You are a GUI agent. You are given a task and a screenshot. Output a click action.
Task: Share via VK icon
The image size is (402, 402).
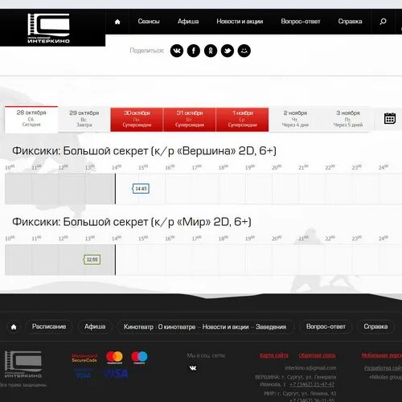tap(177, 51)
